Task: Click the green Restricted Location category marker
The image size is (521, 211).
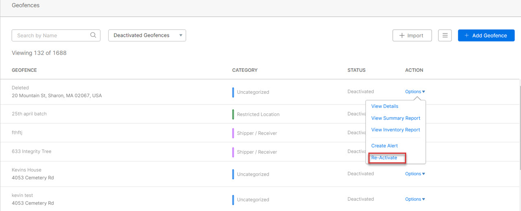Action: click(233, 114)
